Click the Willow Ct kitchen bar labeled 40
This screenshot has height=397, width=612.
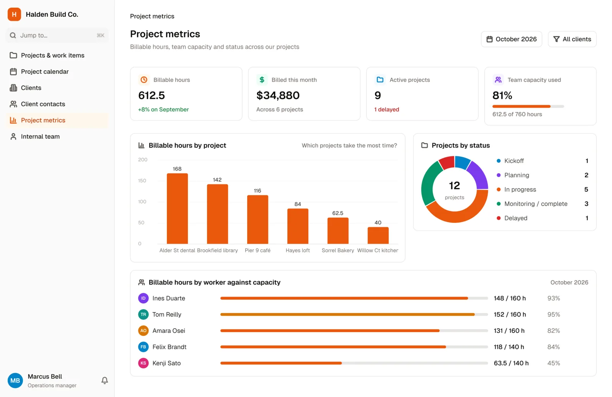[x=378, y=236]
